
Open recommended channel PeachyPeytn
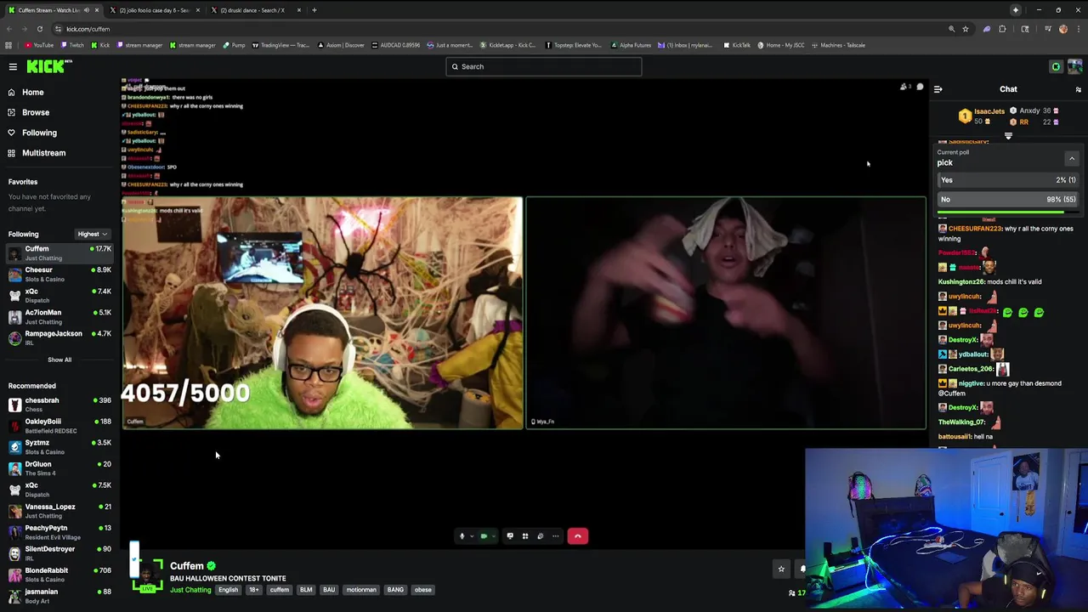(59, 532)
